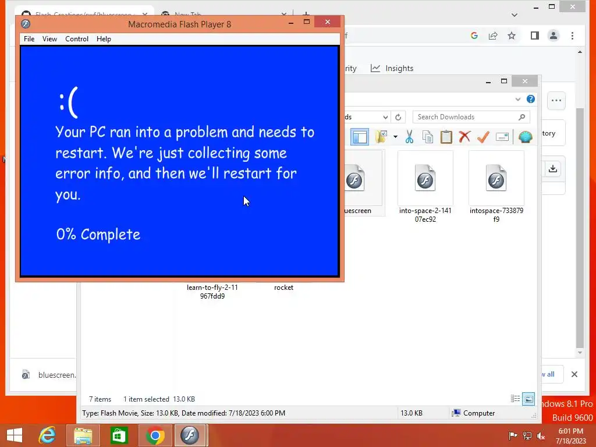Select the intospace-733879f9 file

point(496,186)
